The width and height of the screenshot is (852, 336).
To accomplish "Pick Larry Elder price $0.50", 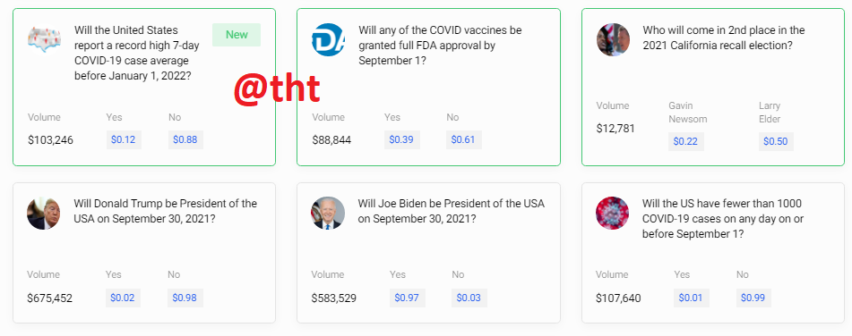I will click(776, 141).
